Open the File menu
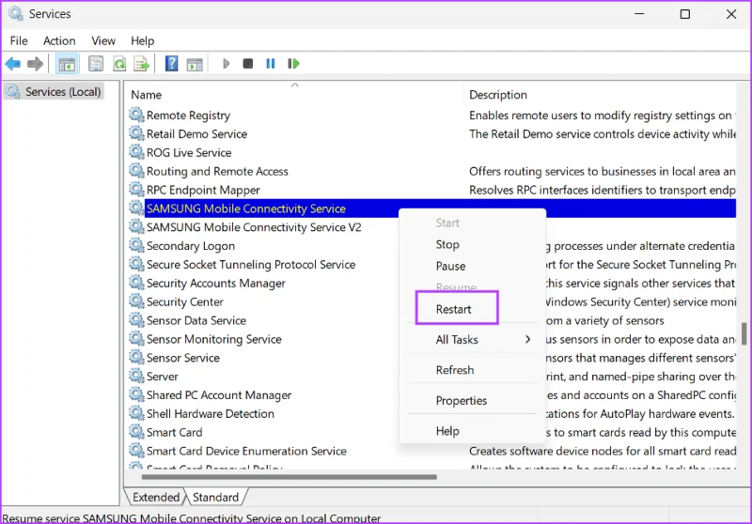This screenshot has height=524, width=752. coord(19,40)
